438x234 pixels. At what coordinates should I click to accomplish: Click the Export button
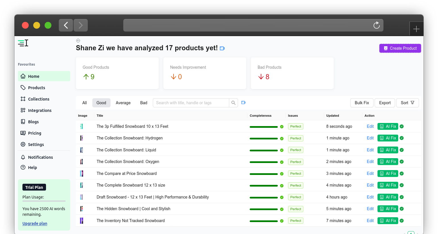[x=385, y=103]
